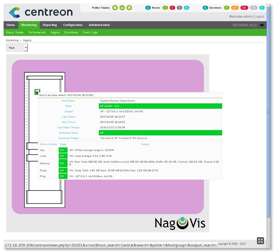
Task: Open the Monitoring menu
Action: click(29, 25)
